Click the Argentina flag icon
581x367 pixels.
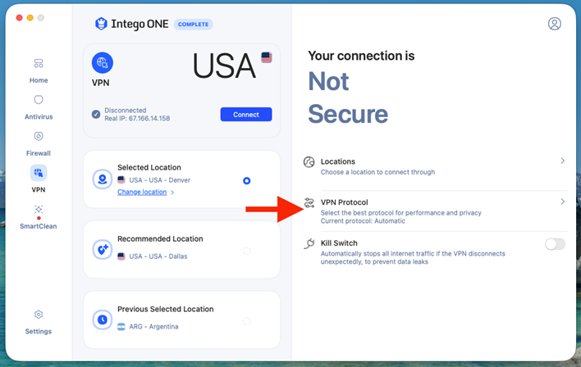[121, 327]
